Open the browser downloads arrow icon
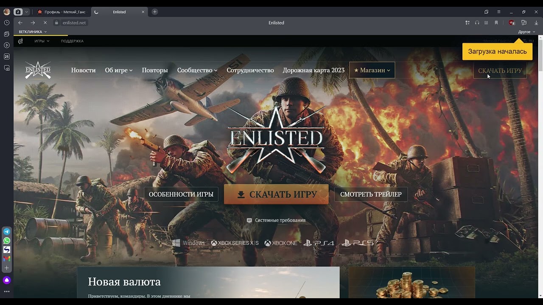This screenshot has height=305, width=543. point(536,23)
